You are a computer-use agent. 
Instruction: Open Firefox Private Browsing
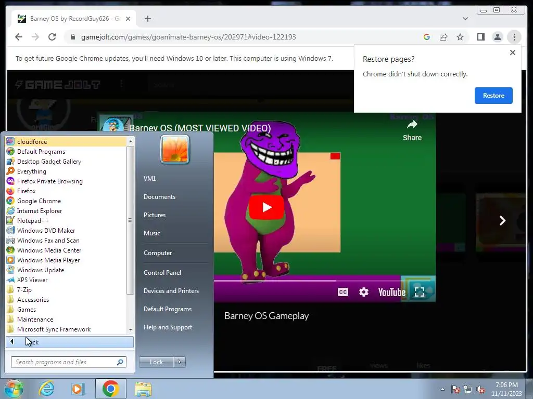[66, 181]
